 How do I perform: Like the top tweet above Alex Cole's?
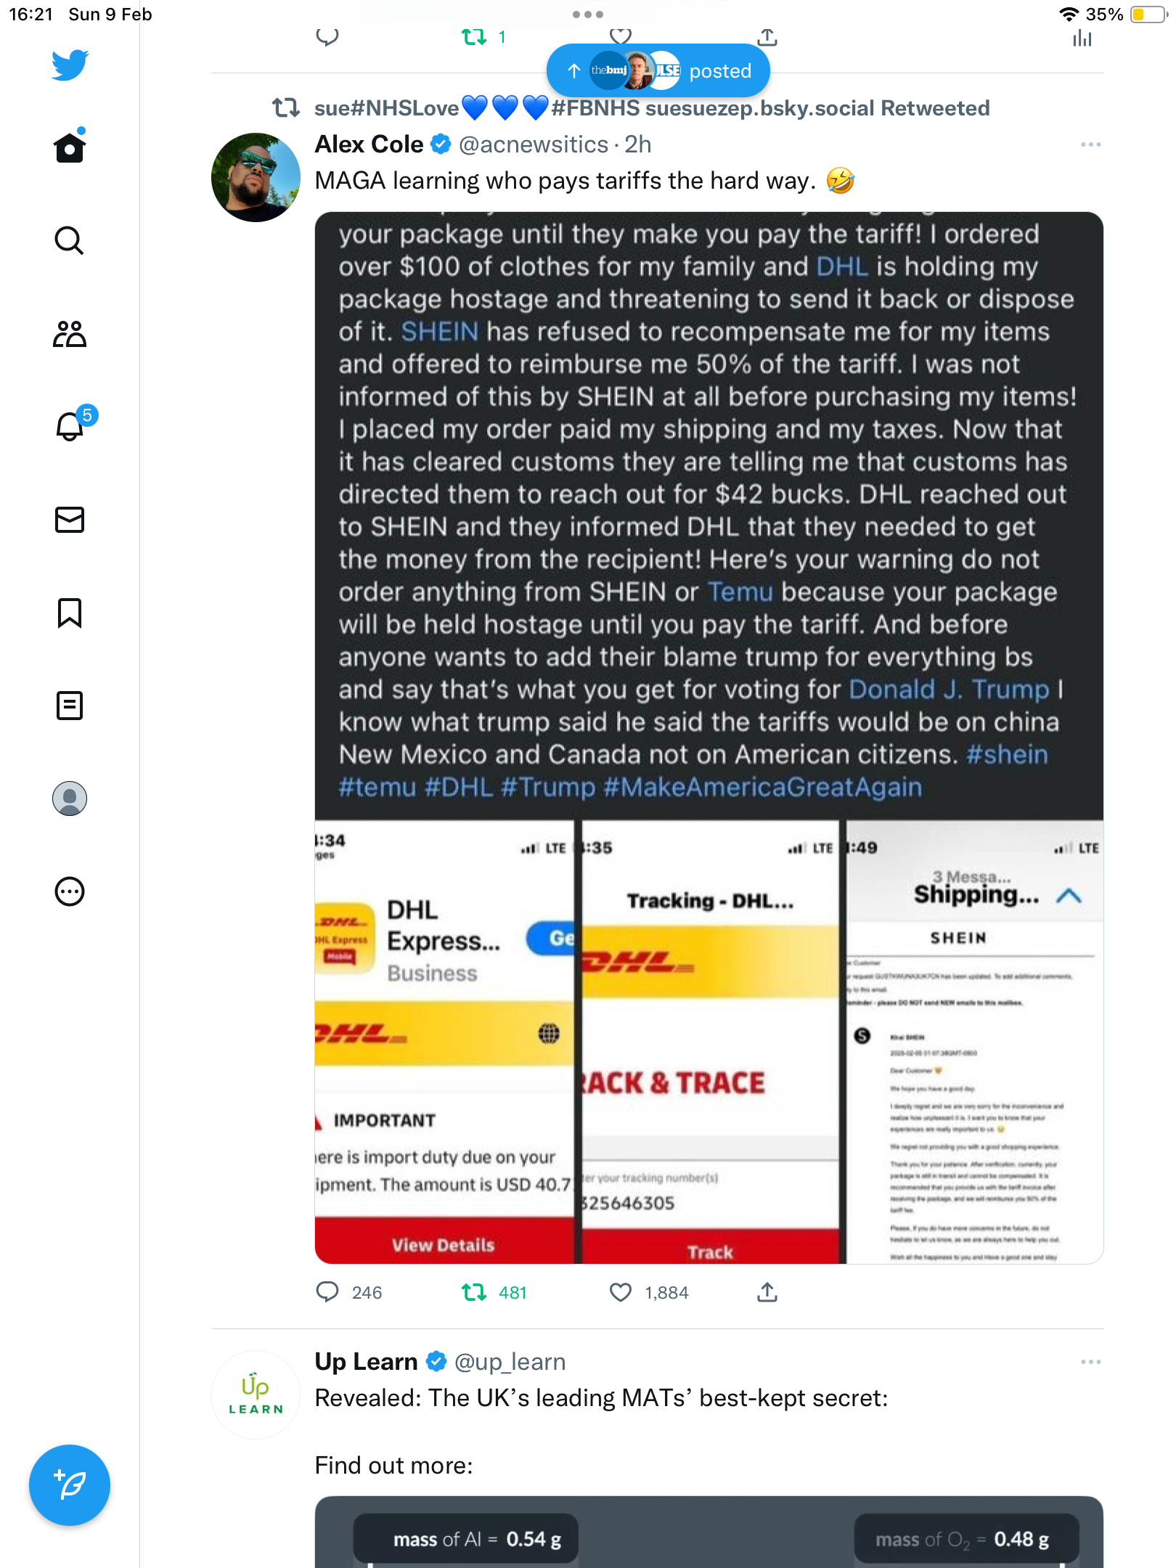tap(621, 36)
